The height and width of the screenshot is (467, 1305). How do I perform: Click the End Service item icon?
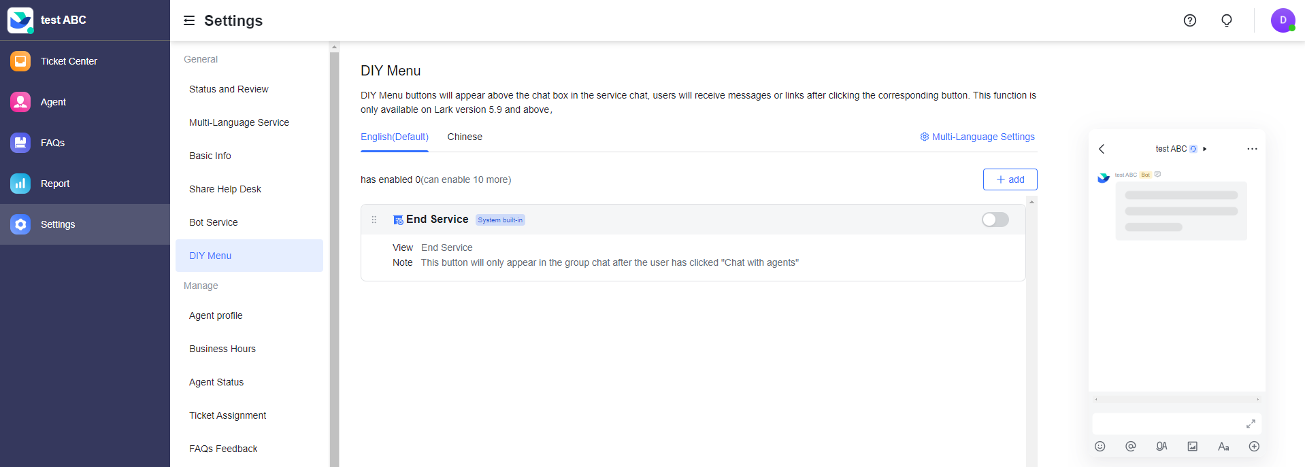pyautogui.click(x=398, y=220)
